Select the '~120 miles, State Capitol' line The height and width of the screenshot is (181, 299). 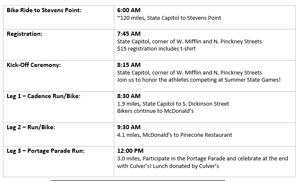pyautogui.click(x=169, y=18)
